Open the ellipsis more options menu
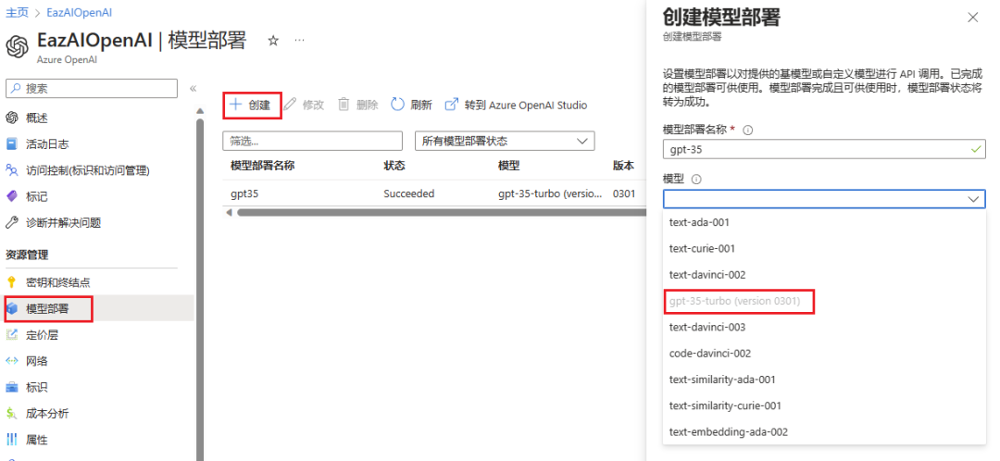The image size is (1000, 461). coord(299,40)
